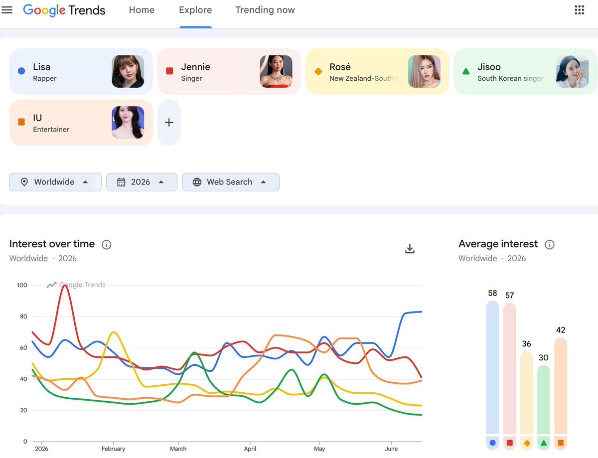Select the Rosé search term card
Image resolution: width=598 pixels, height=458 pixels.
tap(377, 71)
